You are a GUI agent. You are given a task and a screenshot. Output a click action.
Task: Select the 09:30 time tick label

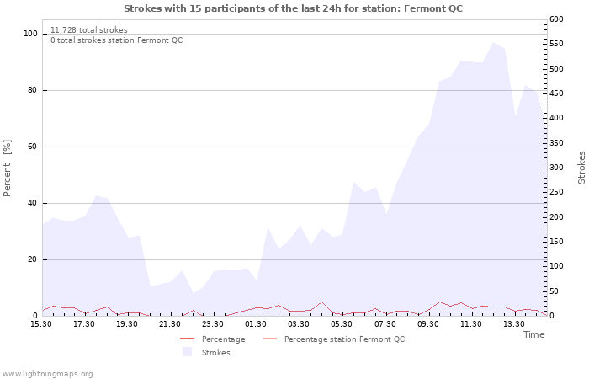coord(429,323)
